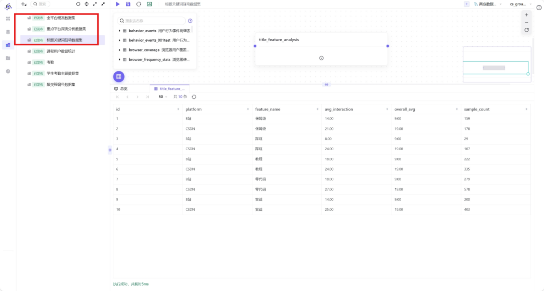
Task: Open the four-squares dashboard sidebar icon
Action: (x=8, y=18)
